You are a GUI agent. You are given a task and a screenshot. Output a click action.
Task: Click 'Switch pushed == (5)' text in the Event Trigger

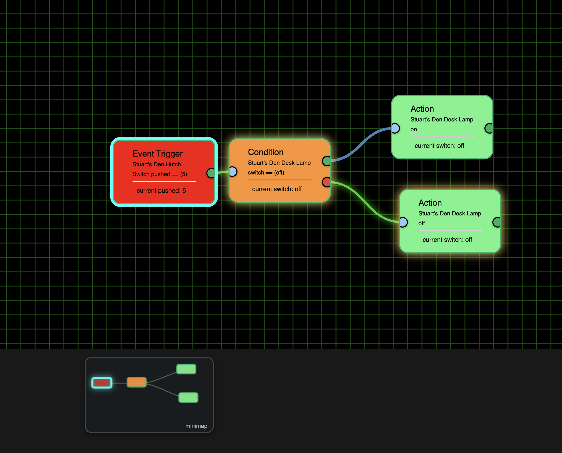pyautogui.click(x=160, y=174)
